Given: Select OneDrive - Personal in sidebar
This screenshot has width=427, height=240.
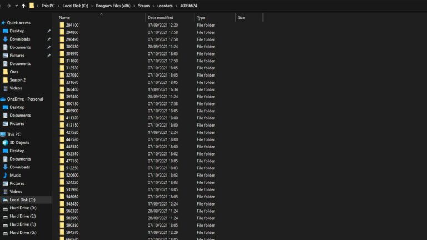Looking at the screenshot, I should pyautogui.click(x=25, y=99).
